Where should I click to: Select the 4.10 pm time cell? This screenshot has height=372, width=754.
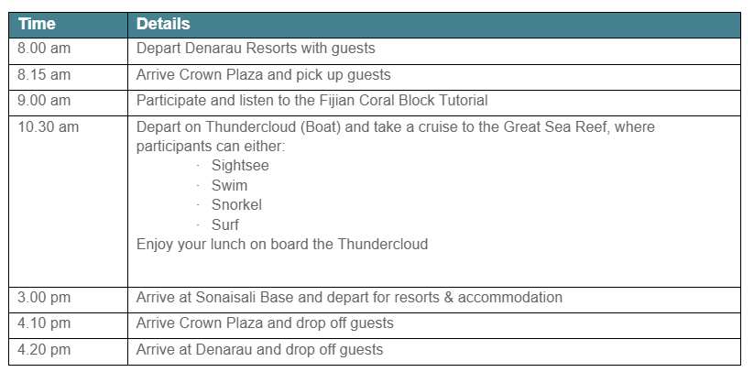pyautogui.click(x=69, y=326)
